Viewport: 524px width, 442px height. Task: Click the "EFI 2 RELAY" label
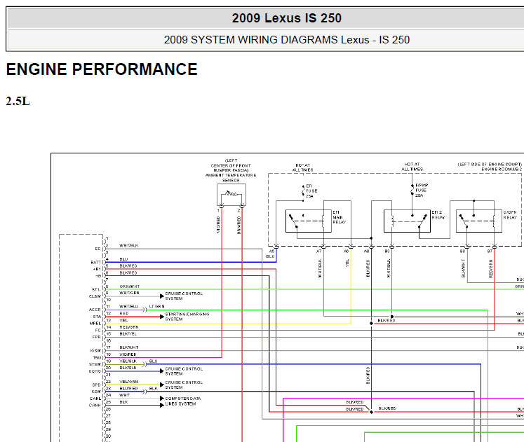coord(438,215)
